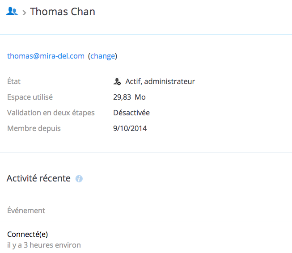Click the breadcrumb chevron before Thomas Chan
This screenshot has height=253, width=292.
pos(24,13)
